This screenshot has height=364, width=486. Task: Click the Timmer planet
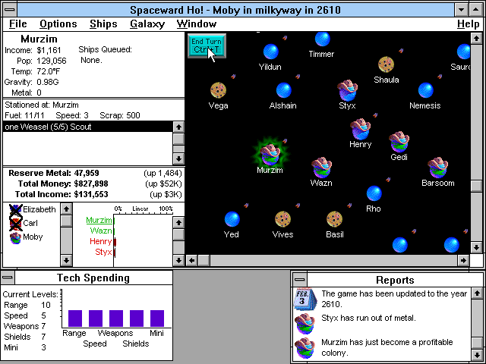point(322,39)
